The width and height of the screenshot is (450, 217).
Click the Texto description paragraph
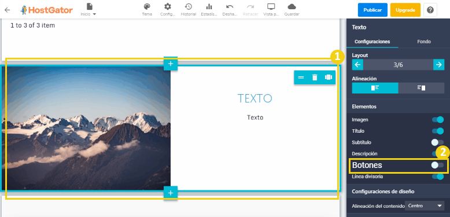point(255,117)
